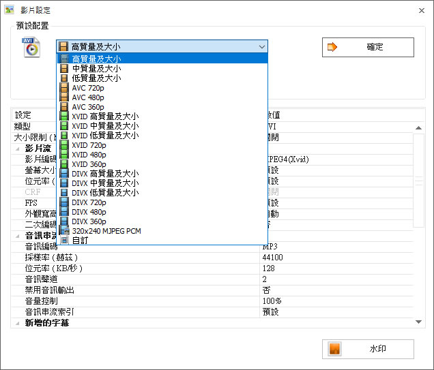Select the highlighted 高質量及大小 preset option

(162, 59)
